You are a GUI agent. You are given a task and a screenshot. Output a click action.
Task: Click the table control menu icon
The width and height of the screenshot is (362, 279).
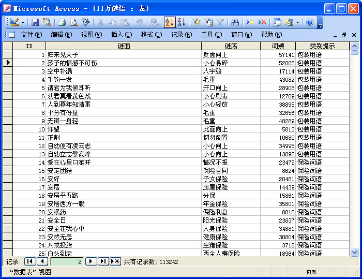click(12, 35)
